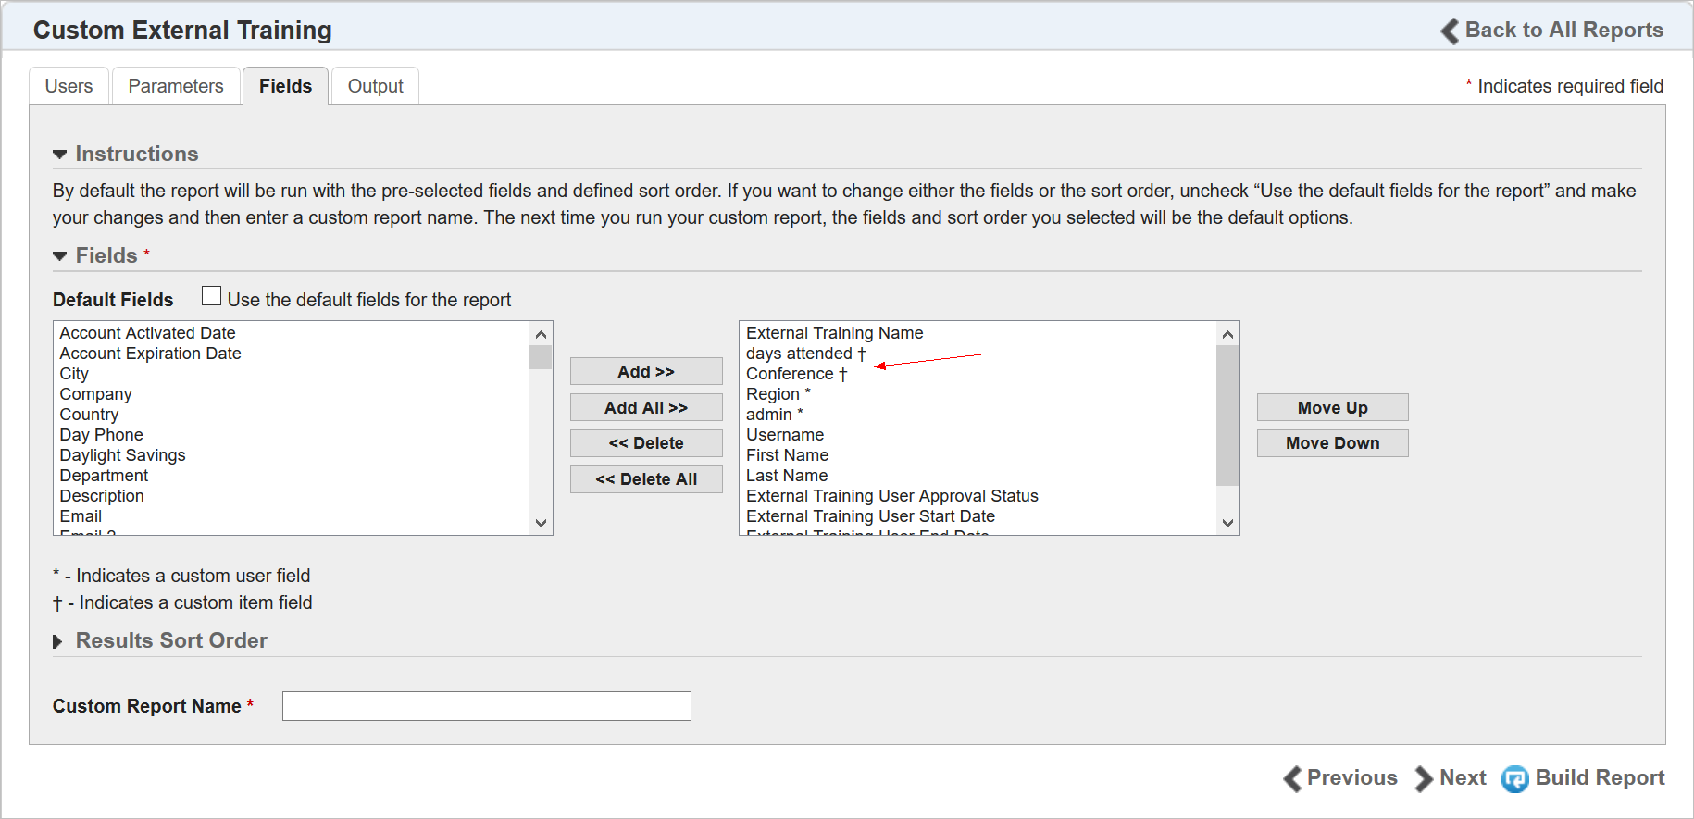Click the Next chevron arrow icon
1694x819 pixels.
click(1423, 779)
